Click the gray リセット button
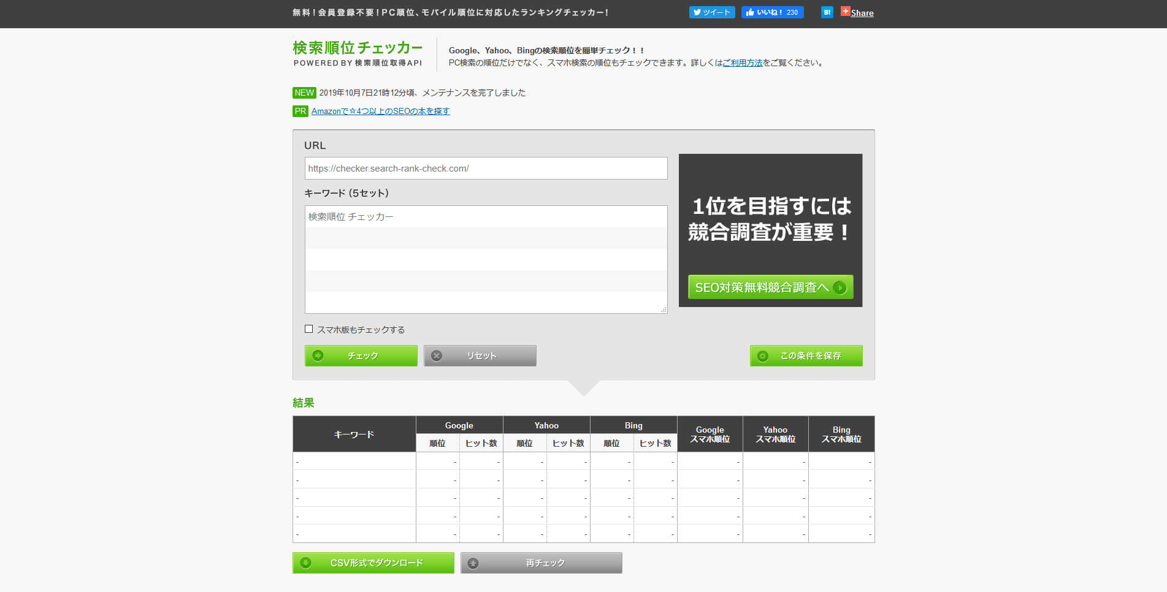The height and width of the screenshot is (592, 1167). click(480, 355)
